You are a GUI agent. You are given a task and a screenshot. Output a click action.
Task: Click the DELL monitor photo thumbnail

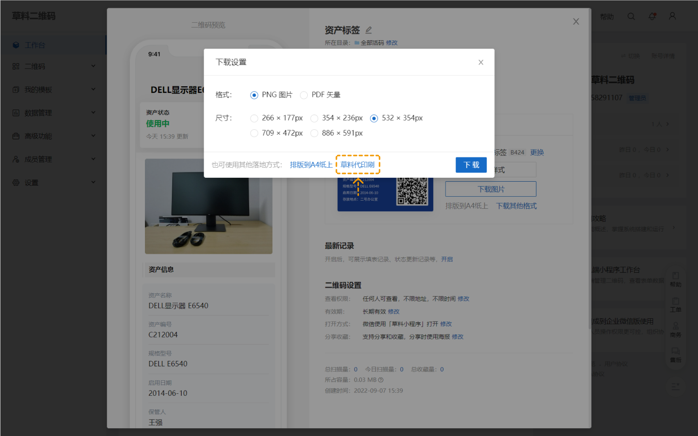tap(208, 206)
